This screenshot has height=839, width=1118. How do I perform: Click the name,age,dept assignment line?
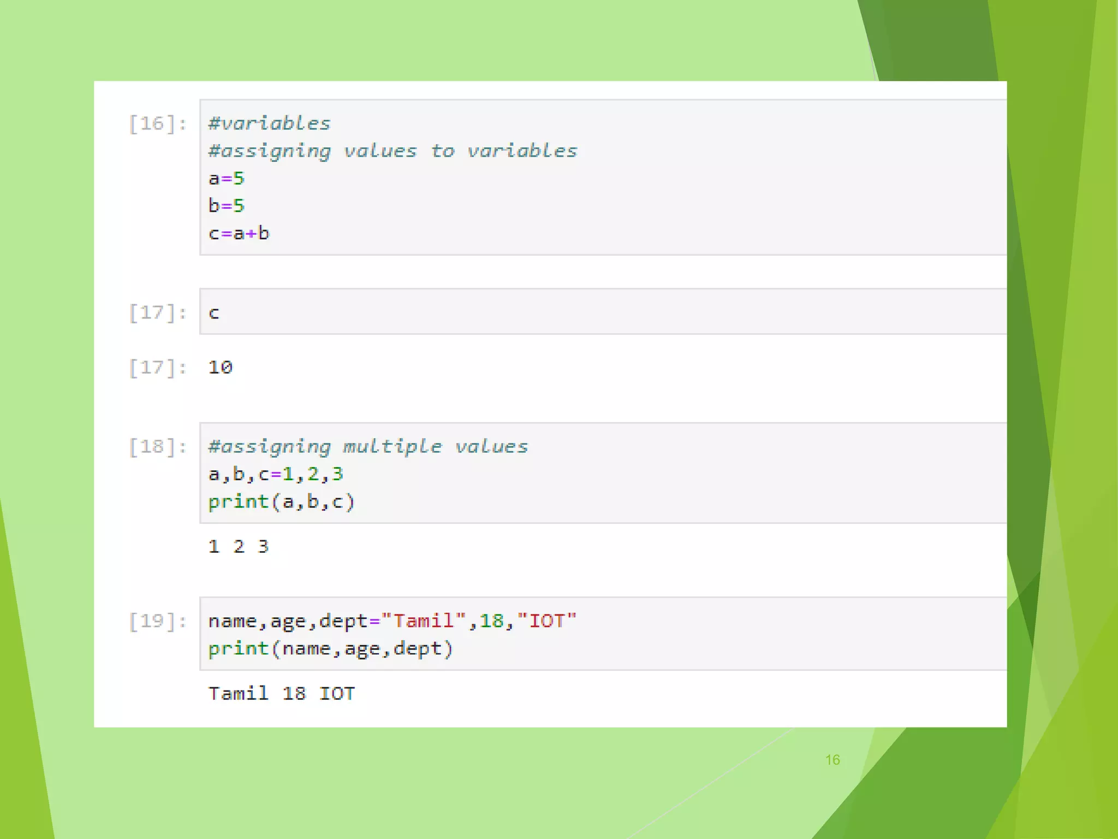[x=392, y=621]
